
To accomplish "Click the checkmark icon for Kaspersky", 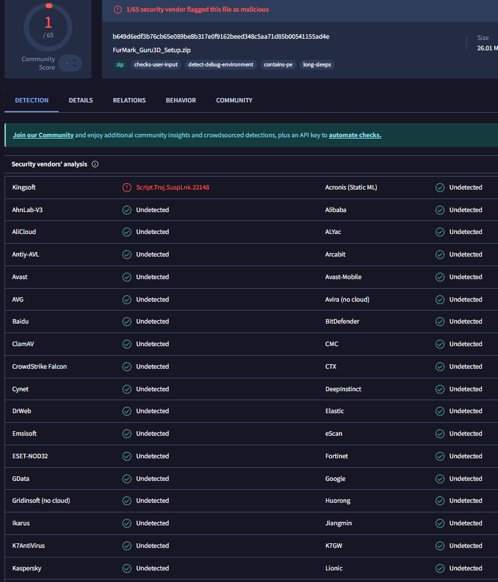I will (x=127, y=568).
